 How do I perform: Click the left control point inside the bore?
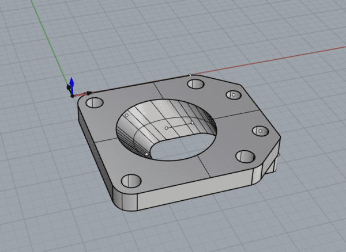coord(126,116)
